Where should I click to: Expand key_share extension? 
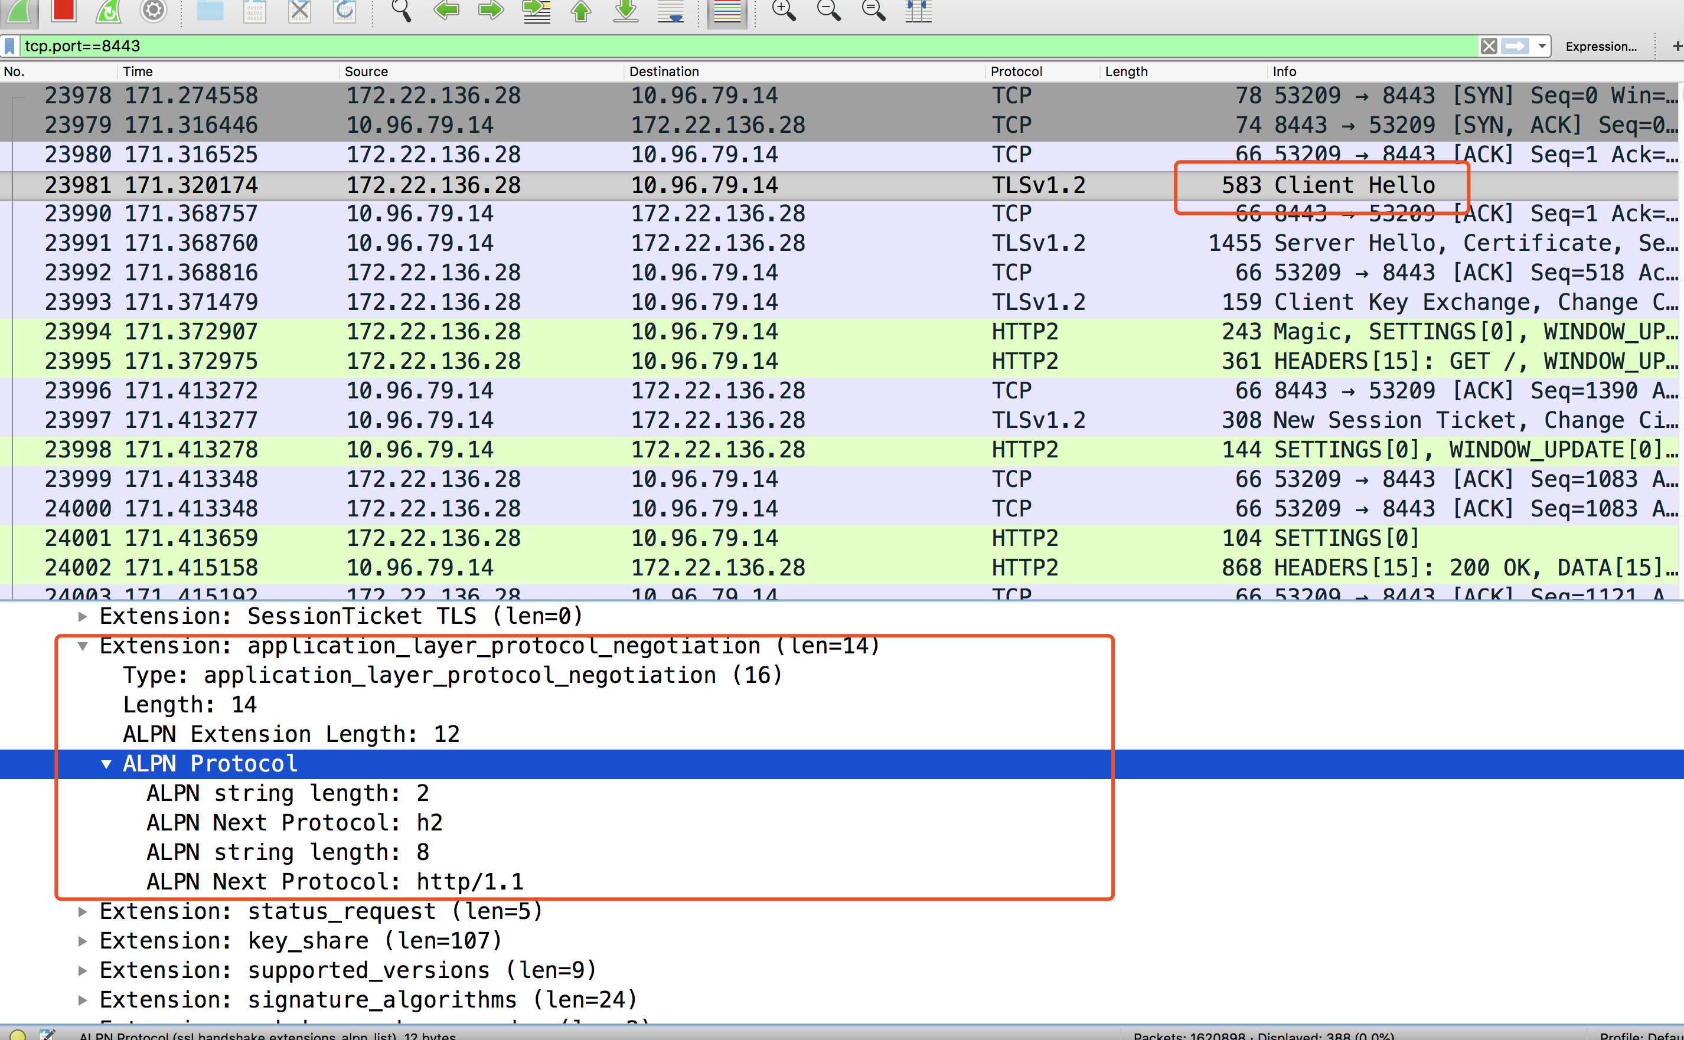tap(83, 941)
